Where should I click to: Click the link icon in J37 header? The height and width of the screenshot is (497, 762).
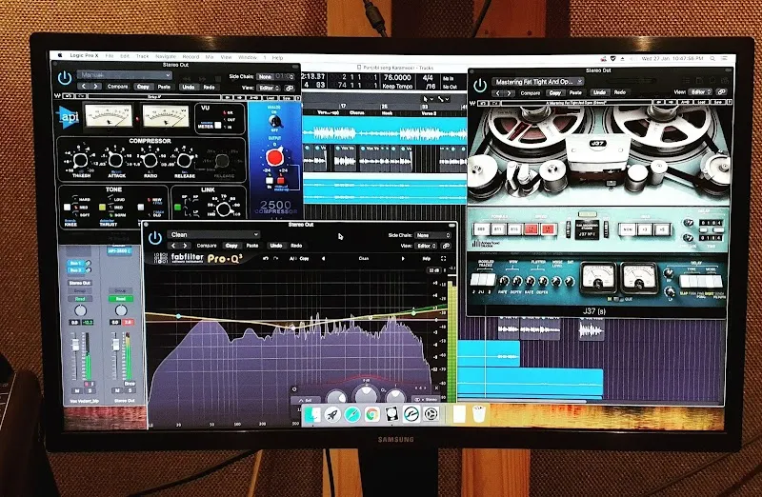click(721, 91)
